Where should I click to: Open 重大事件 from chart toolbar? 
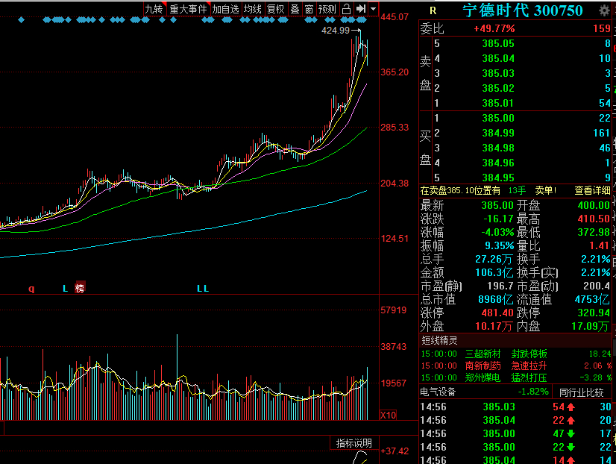(189, 9)
